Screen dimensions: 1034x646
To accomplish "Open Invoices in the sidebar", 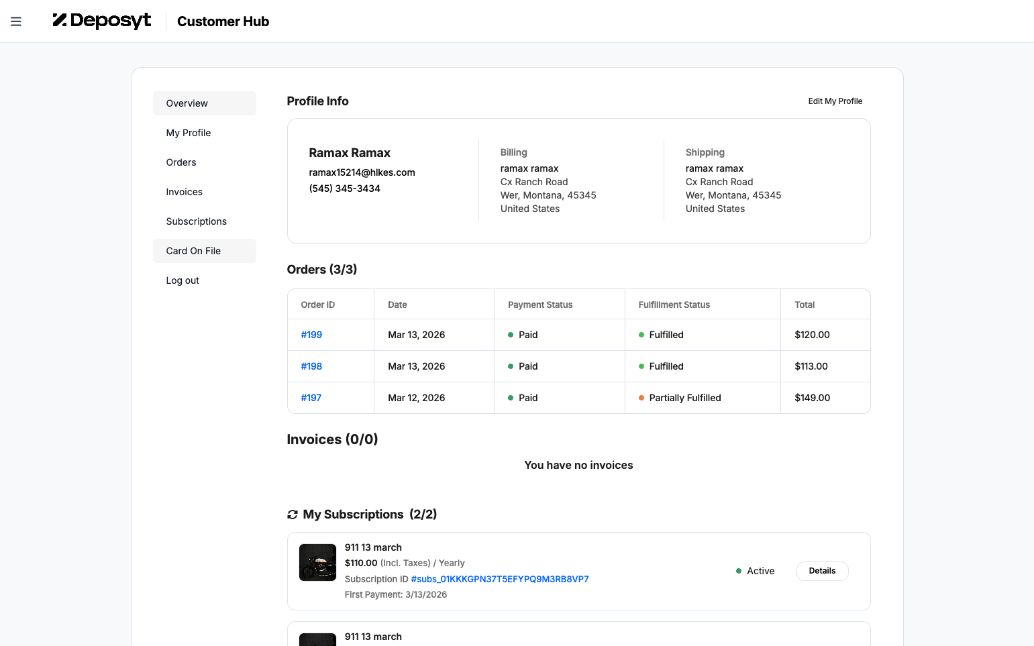I will pos(205,192).
